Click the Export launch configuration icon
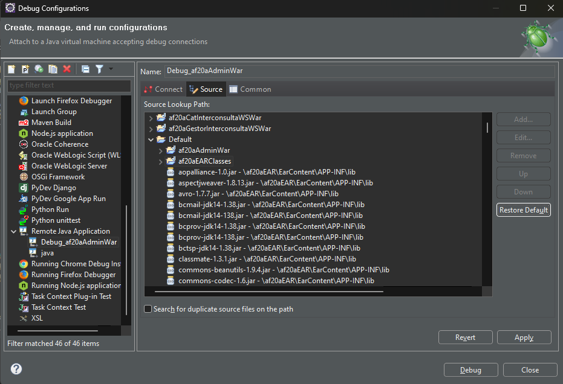Screen dimensions: 563x384 click(x=39, y=69)
